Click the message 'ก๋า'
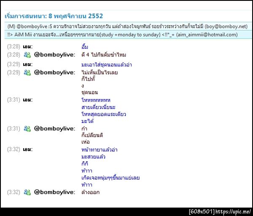This screenshot has width=253, height=216. (84, 129)
